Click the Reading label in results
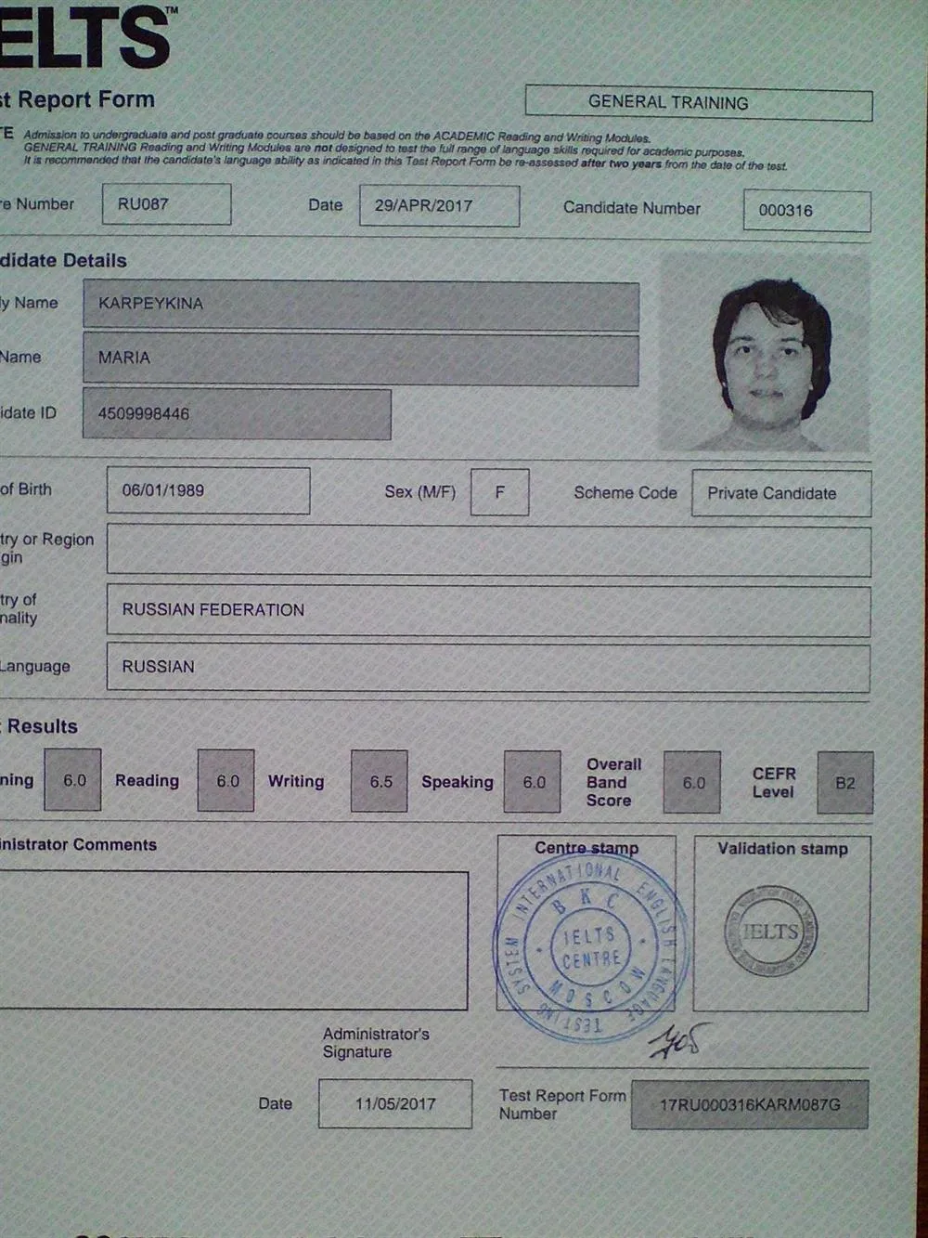 click(x=147, y=781)
